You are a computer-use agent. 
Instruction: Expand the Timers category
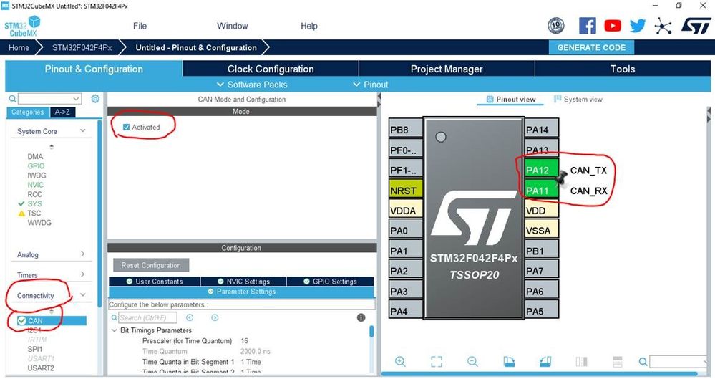[x=82, y=274]
